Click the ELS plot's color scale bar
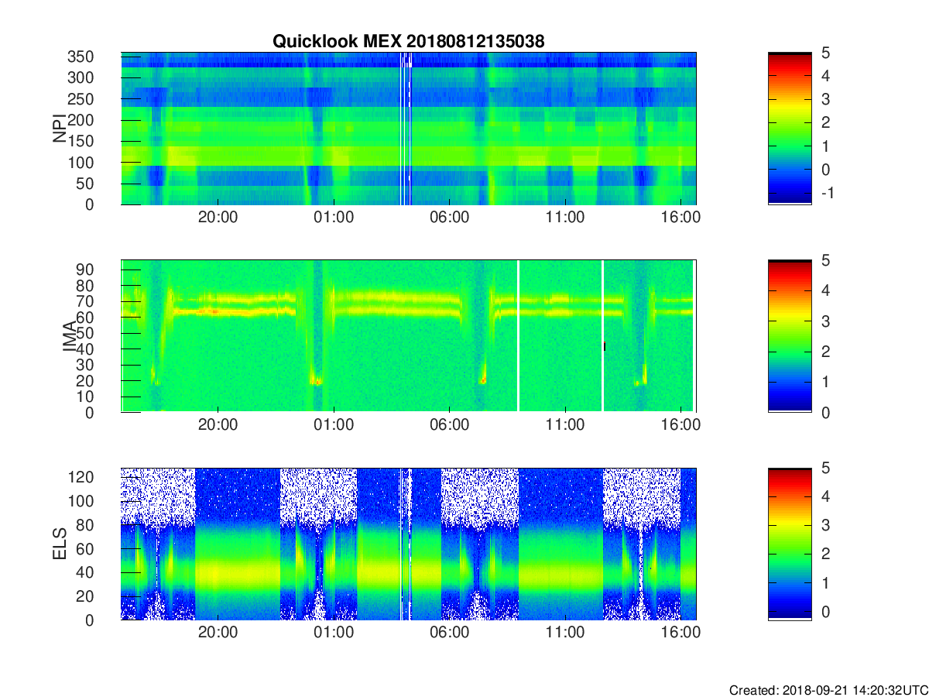Image resolution: width=929 pixels, height=697 pixels. (x=790, y=544)
